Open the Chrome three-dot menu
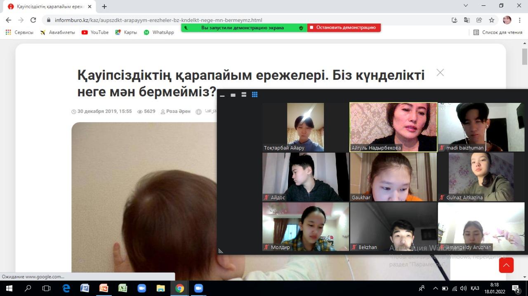The image size is (528, 296). [x=519, y=20]
